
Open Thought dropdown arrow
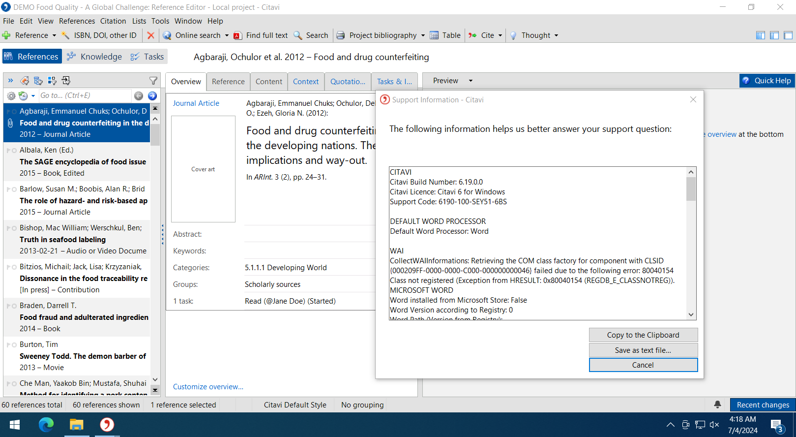[556, 35]
